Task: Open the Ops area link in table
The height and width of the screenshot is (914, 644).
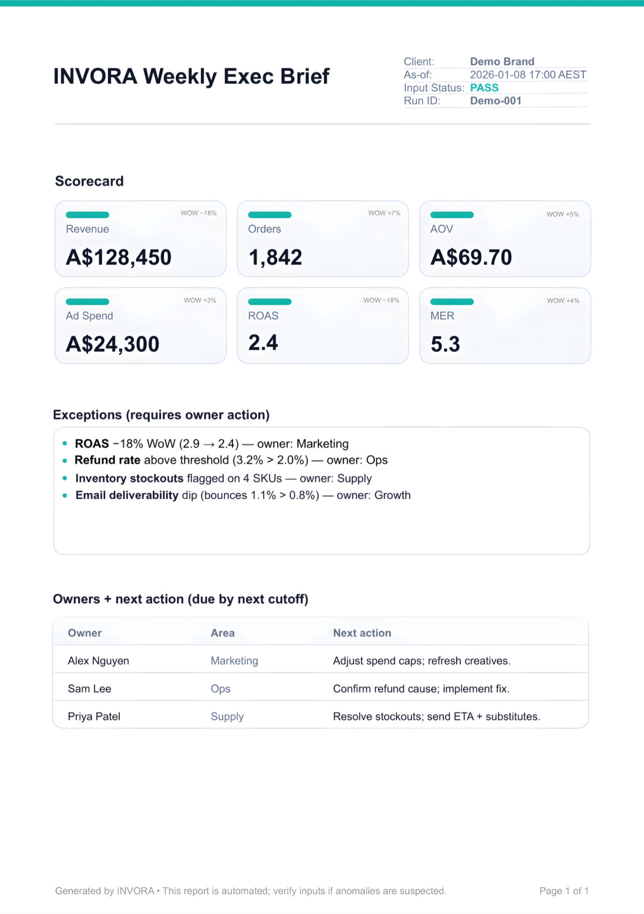Action: tap(220, 688)
